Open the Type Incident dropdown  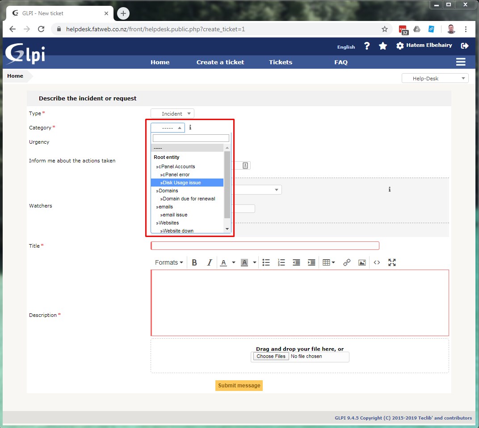click(x=172, y=114)
